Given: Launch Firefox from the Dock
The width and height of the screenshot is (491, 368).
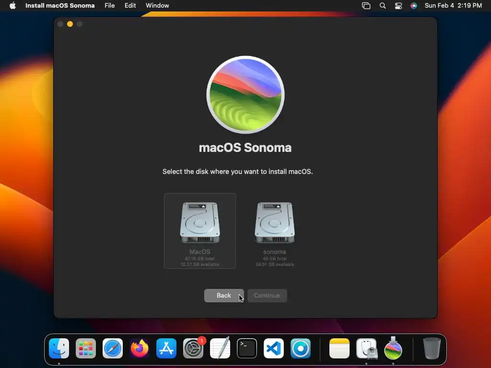Looking at the screenshot, I should tap(140, 348).
